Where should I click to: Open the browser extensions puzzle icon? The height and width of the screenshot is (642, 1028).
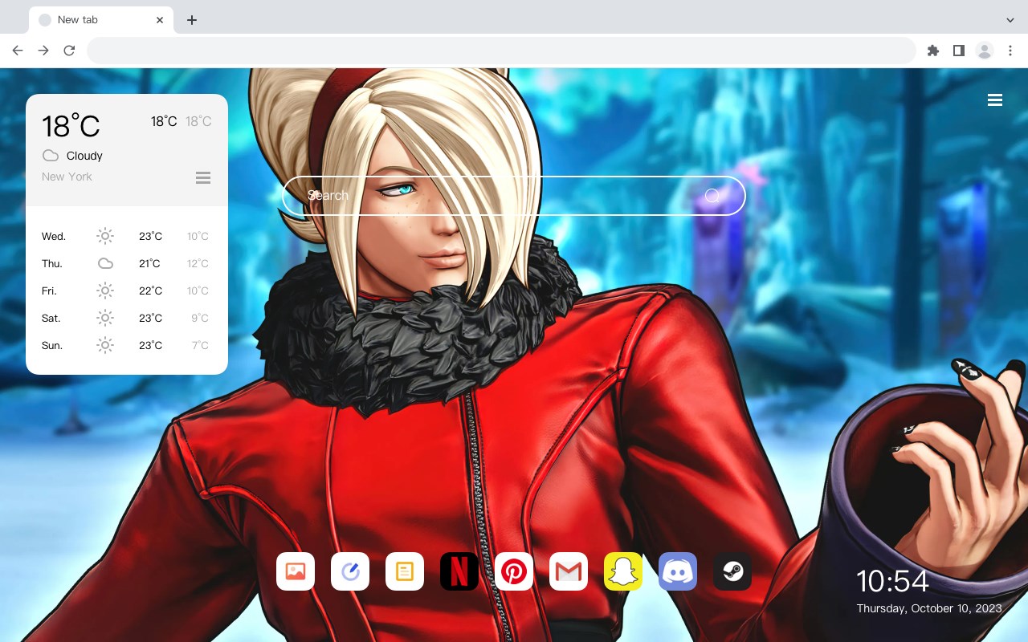click(932, 51)
